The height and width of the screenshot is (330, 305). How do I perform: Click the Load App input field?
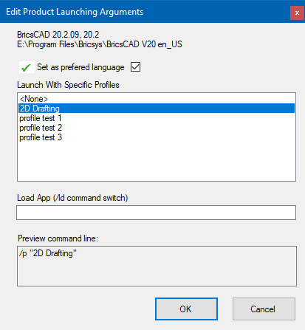coord(156,213)
